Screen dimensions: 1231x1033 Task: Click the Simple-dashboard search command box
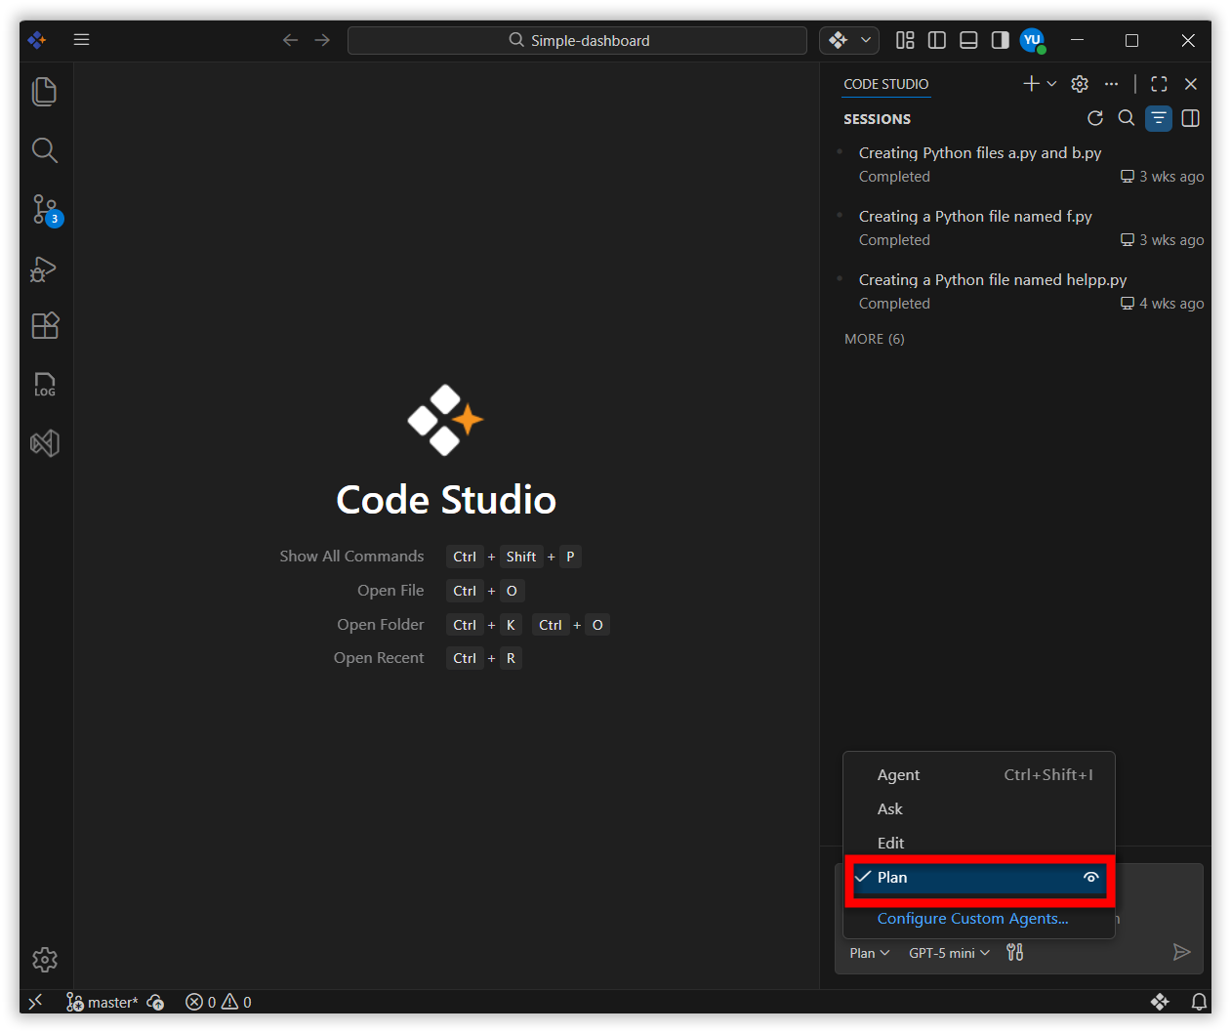[578, 40]
